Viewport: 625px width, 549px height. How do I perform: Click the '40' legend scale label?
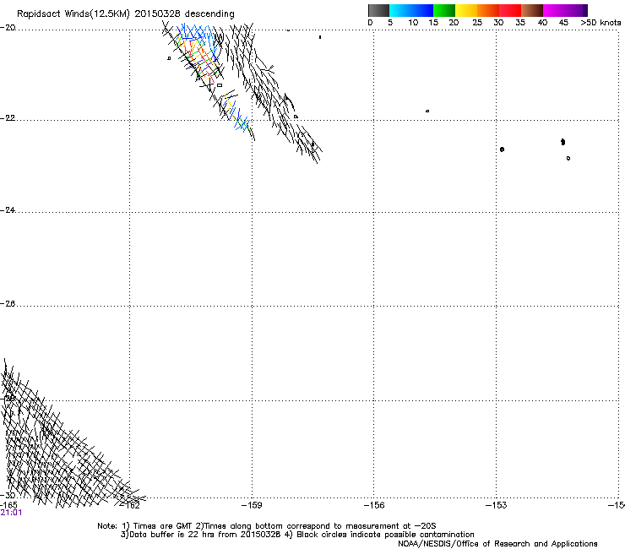tap(542, 23)
